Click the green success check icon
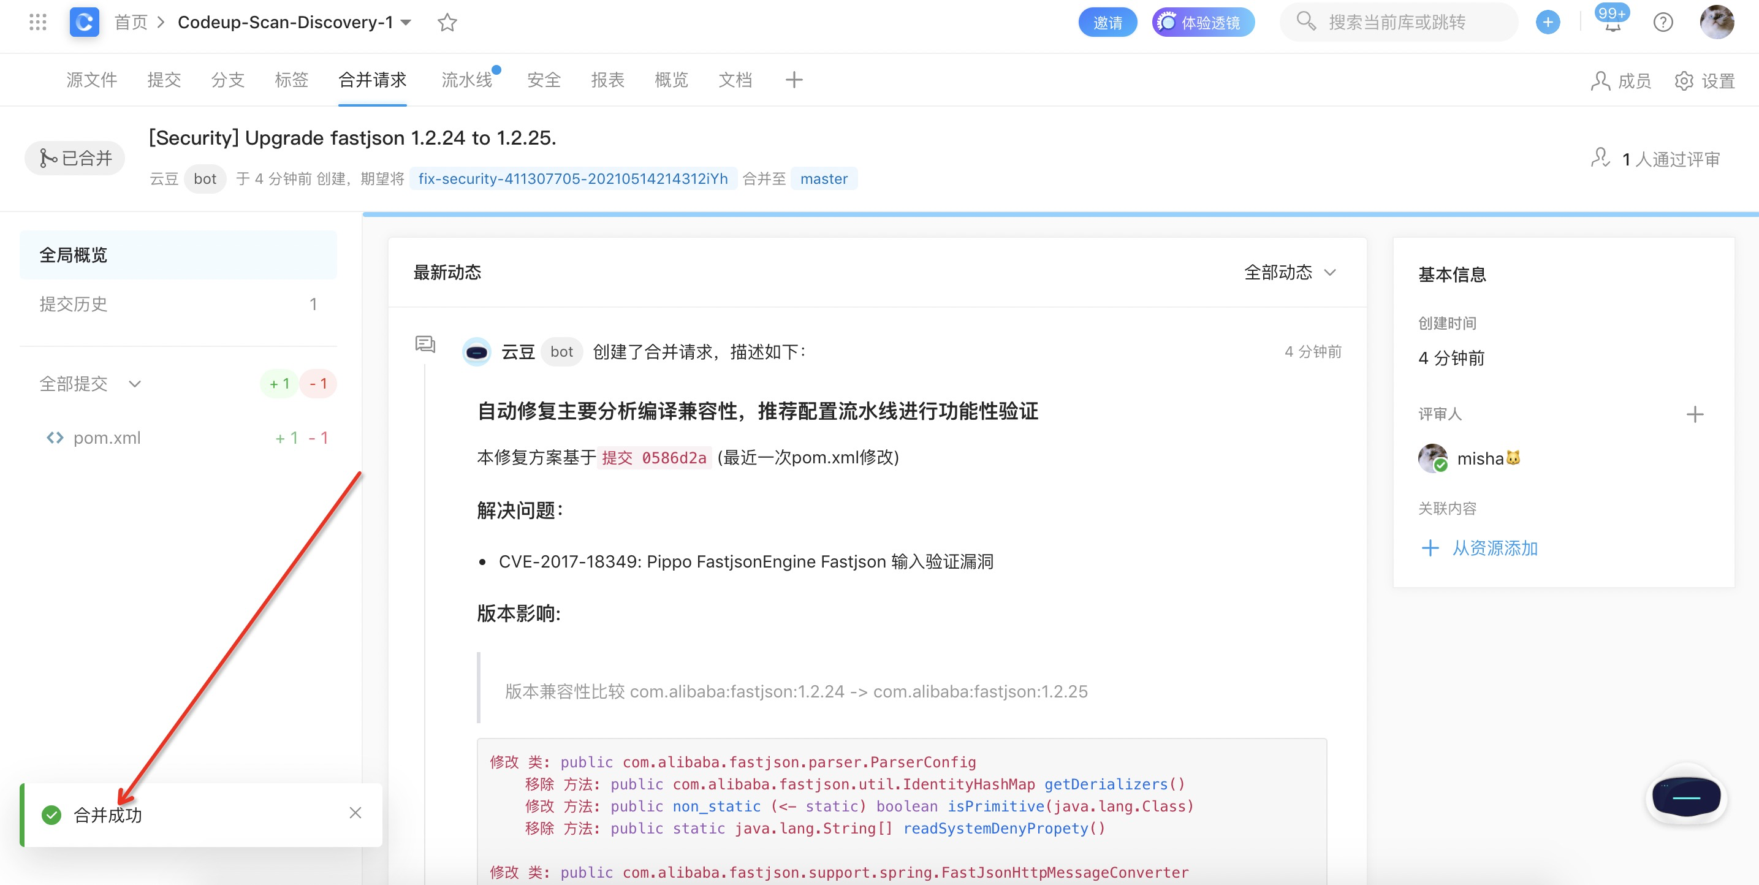 coord(51,815)
